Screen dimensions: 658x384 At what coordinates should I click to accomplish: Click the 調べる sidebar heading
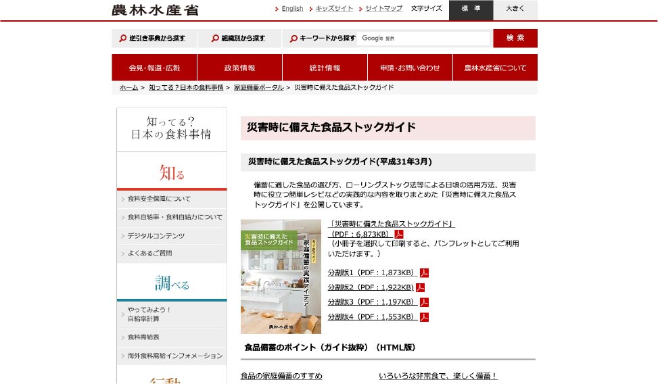(172, 283)
